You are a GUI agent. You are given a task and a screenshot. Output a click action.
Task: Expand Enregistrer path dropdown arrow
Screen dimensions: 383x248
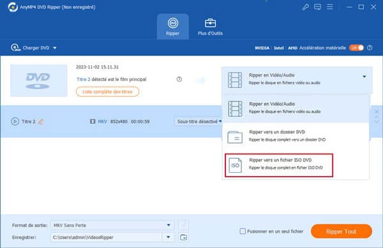169,237
